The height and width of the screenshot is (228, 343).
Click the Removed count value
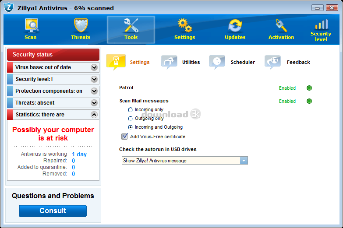coord(73,174)
